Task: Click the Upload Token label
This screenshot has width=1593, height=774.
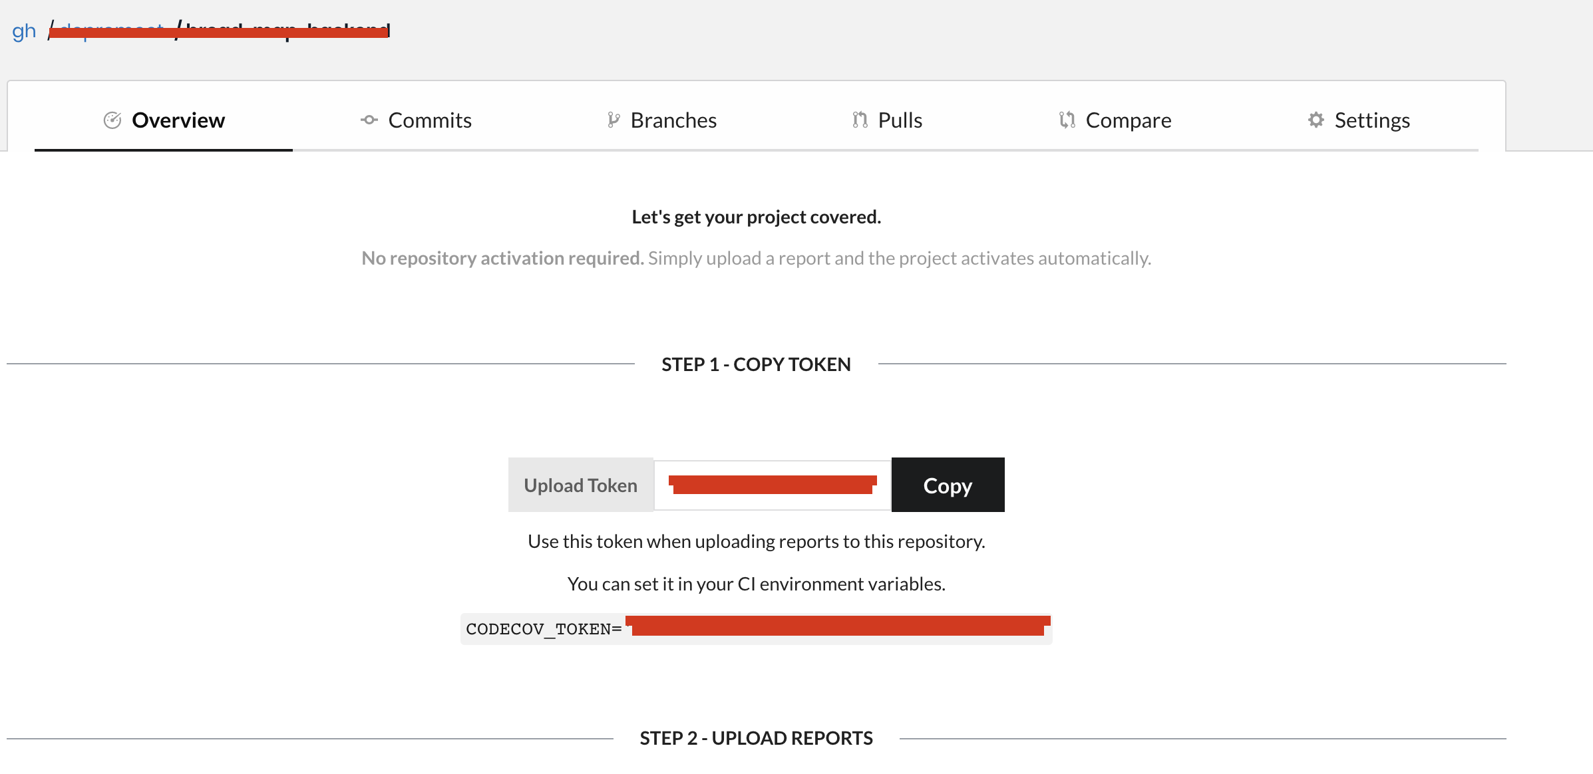Action: click(580, 485)
